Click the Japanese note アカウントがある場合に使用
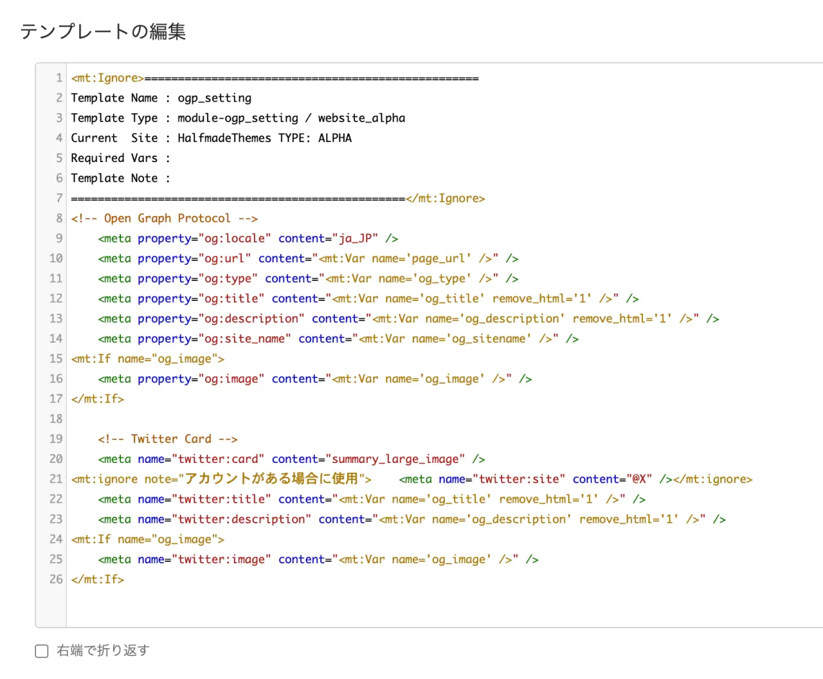823x679 pixels. click(x=271, y=479)
